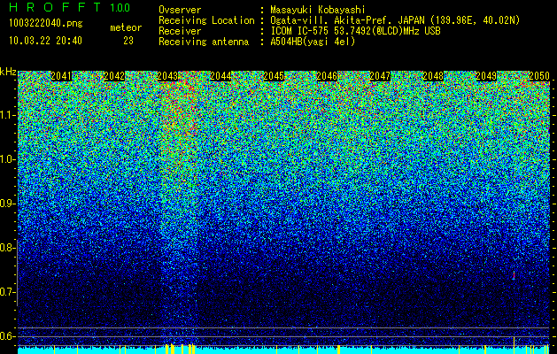Image resolution: width=557 pixels, height=354 pixels.
Task: Click the 0.6 frequency axis label
Action: pyautogui.click(x=7, y=336)
